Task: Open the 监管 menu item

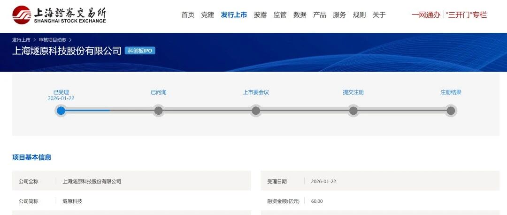Action: [x=280, y=15]
